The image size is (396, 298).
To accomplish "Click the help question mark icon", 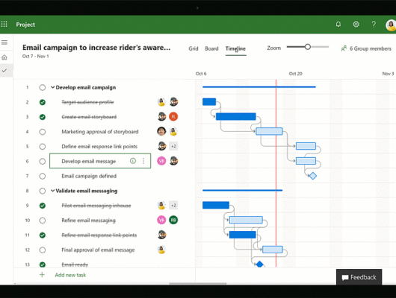I will pyautogui.click(x=374, y=24).
